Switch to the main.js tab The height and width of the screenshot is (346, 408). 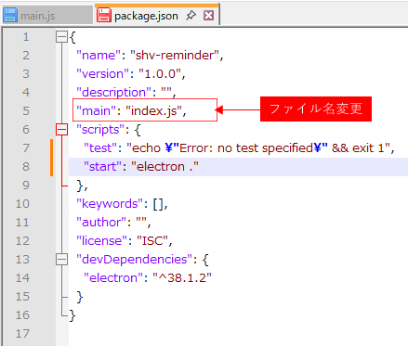[x=46, y=15]
